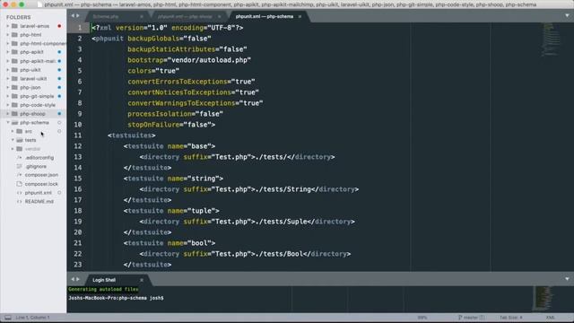Select the phpunit.xml — php-schema tab

[269, 16]
